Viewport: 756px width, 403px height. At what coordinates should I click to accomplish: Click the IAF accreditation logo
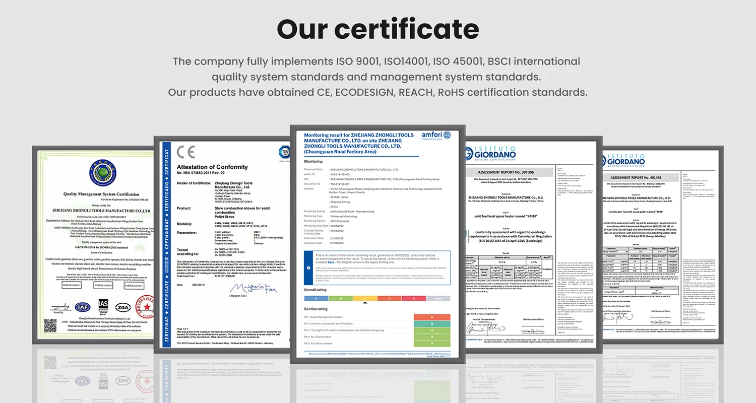82,307
